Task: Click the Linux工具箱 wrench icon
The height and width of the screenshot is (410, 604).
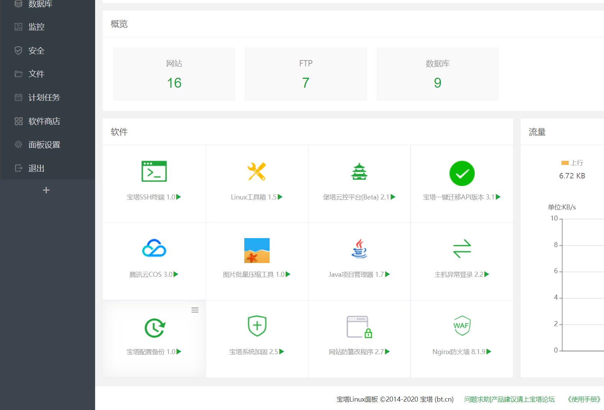Action: pos(257,171)
